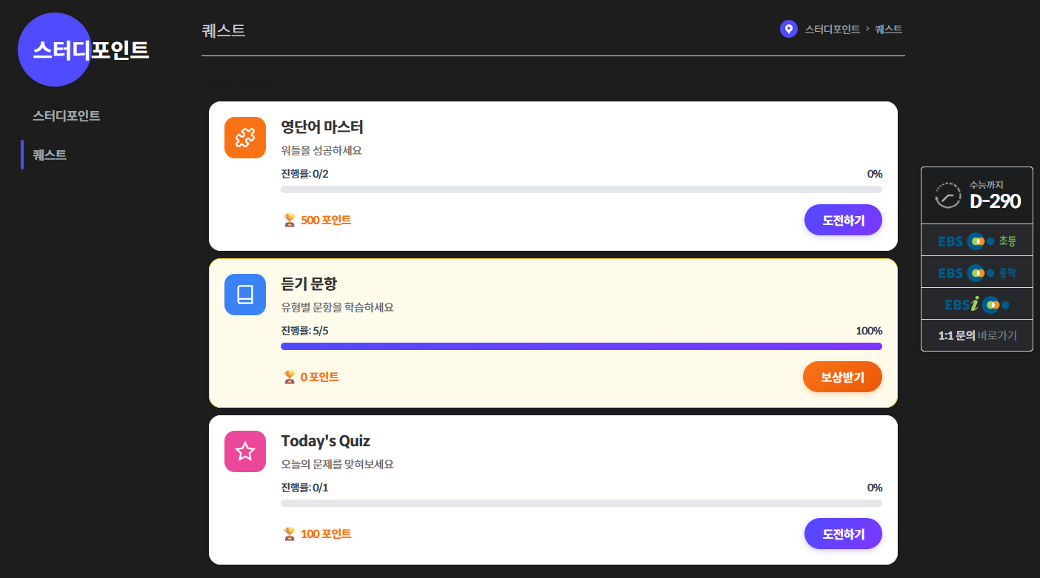The image size is (1040, 578).
Task: Click the blue book icon for 듣기 문항
Action: pos(245,295)
